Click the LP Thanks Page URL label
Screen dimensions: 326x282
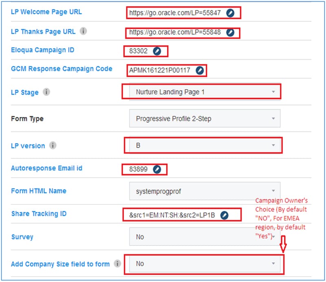click(x=43, y=32)
